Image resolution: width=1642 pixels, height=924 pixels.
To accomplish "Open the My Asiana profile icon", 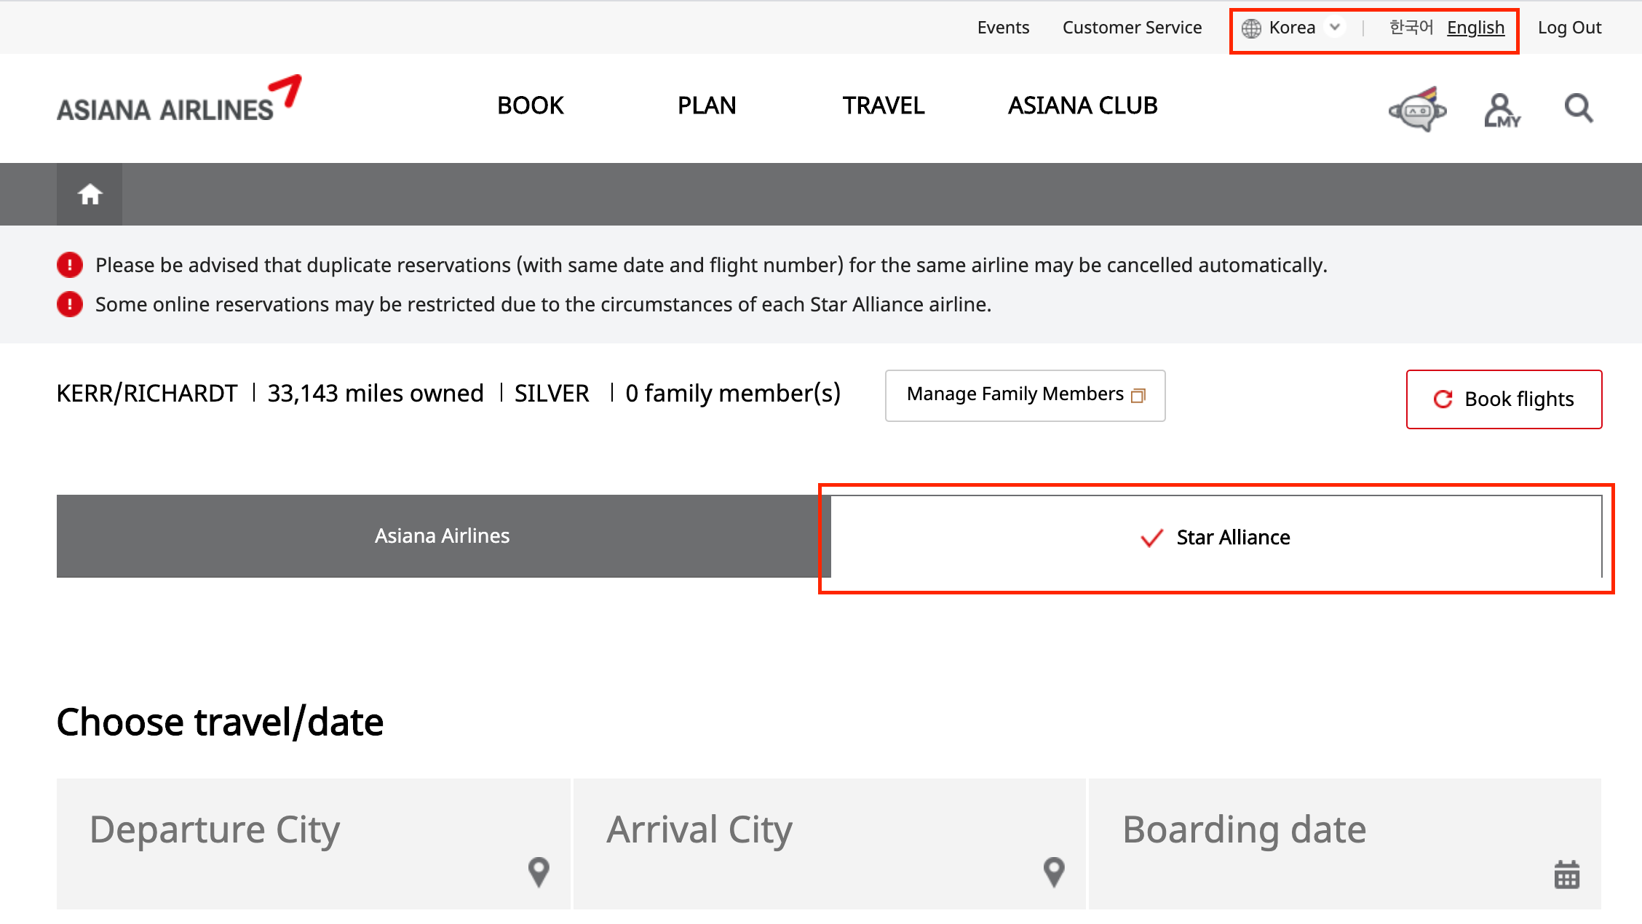I will 1502,111.
